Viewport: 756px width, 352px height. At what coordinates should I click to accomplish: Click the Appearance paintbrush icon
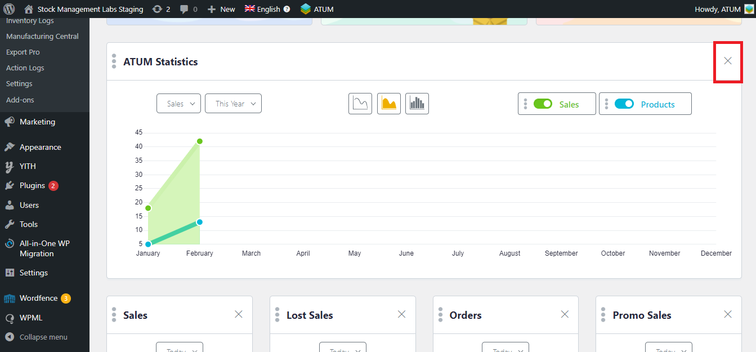click(10, 147)
